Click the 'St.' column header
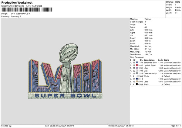 point(141,60)
